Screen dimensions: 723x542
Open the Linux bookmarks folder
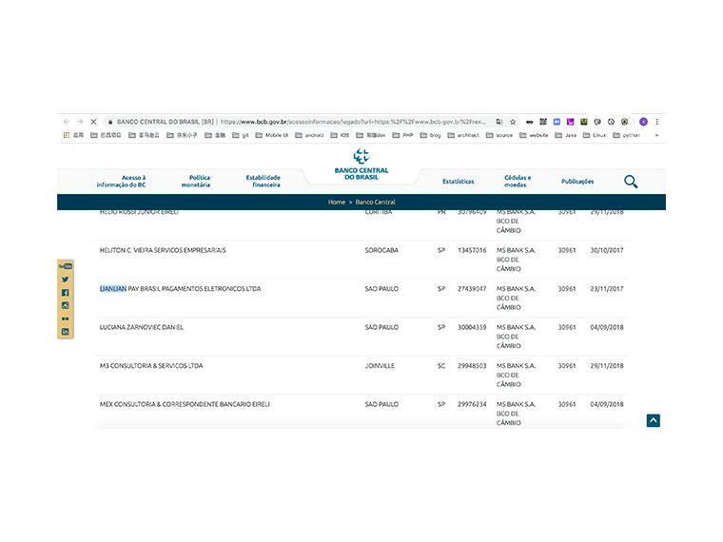click(595, 135)
